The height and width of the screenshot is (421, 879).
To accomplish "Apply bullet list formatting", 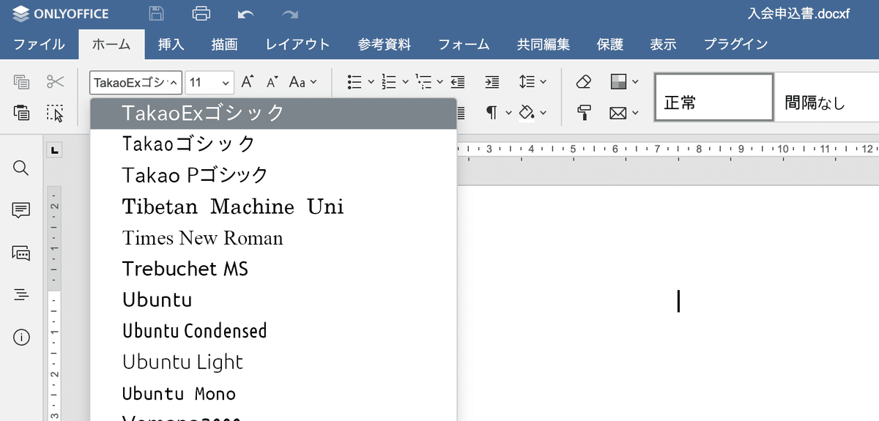I will 355,82.
